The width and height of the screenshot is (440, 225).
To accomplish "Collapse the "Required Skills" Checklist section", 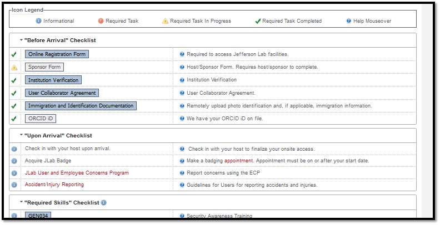I will coord(21,203).
